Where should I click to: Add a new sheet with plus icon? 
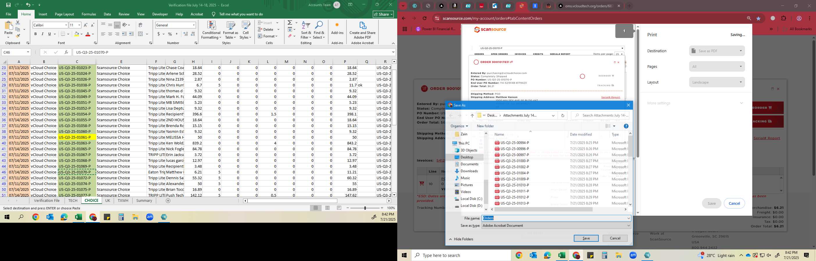click(168, 201)
